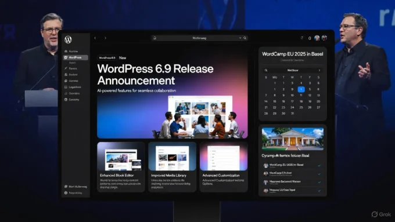Select the blue highlighted date in the calendar
This screenshot has width=395, height=222.
point(301,89)
